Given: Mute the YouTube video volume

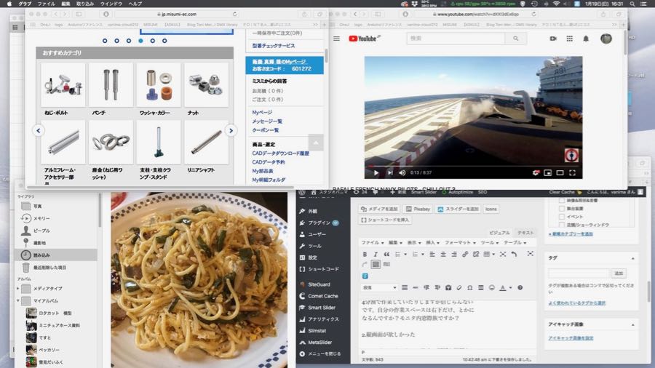Looking at the screenshot, I should pos(402,173).
